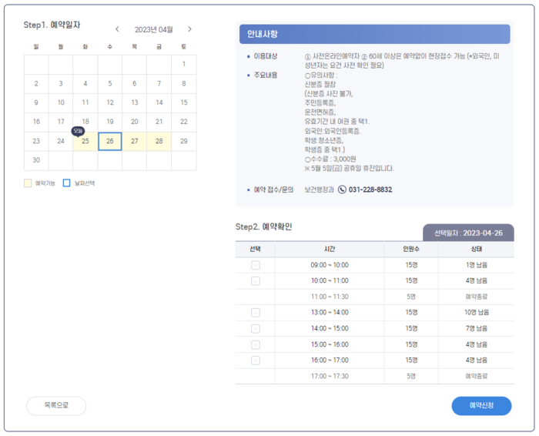
Task: Click the blue 날짜선택 legend box
Action: [x=67, y=183]
